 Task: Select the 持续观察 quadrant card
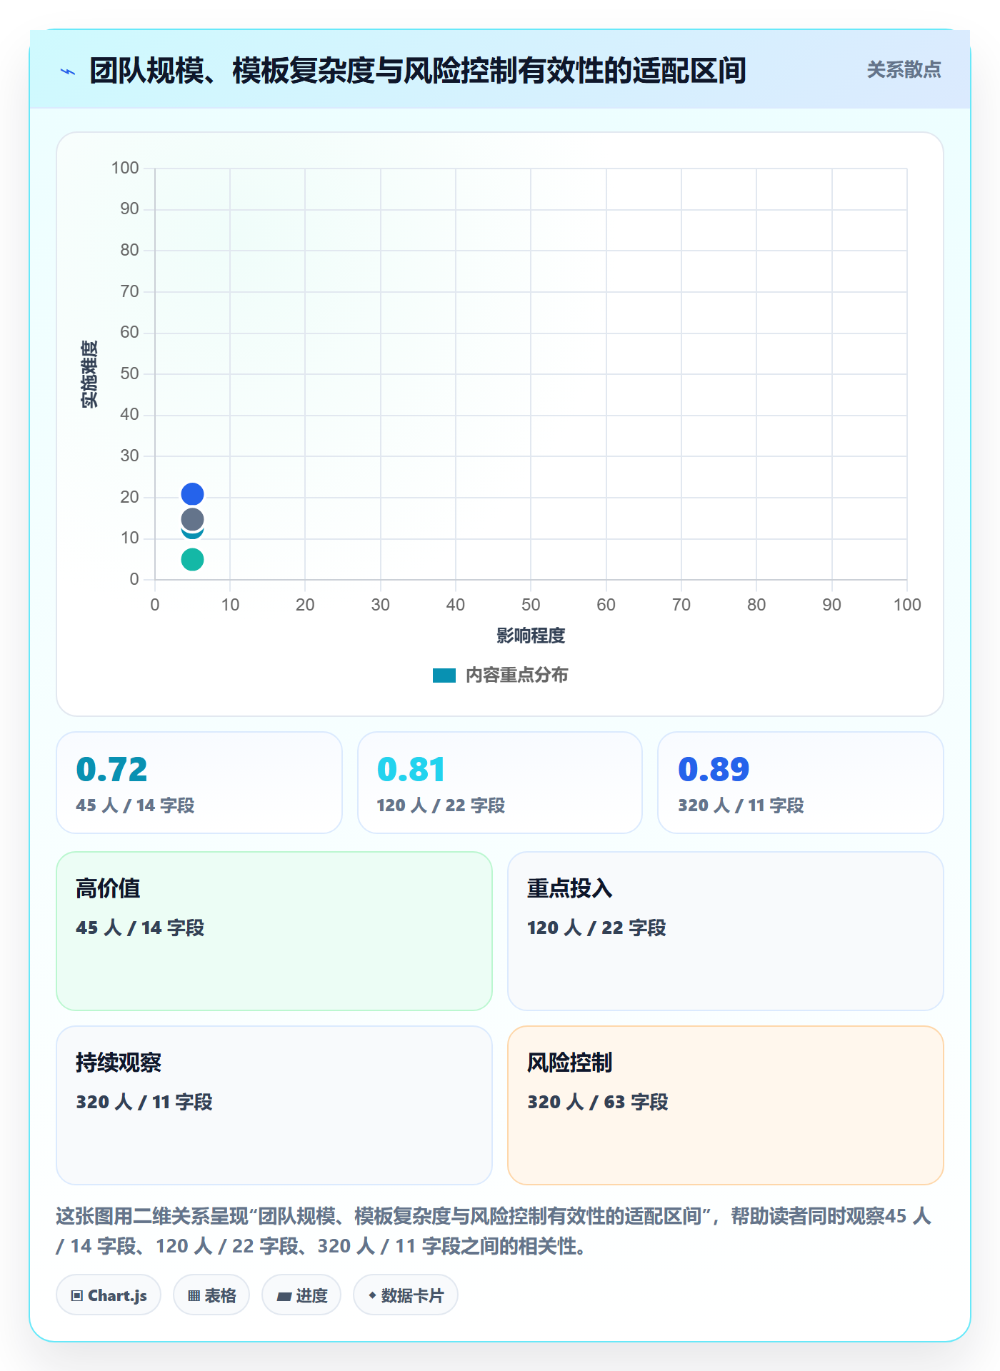tap(274, 1105)
